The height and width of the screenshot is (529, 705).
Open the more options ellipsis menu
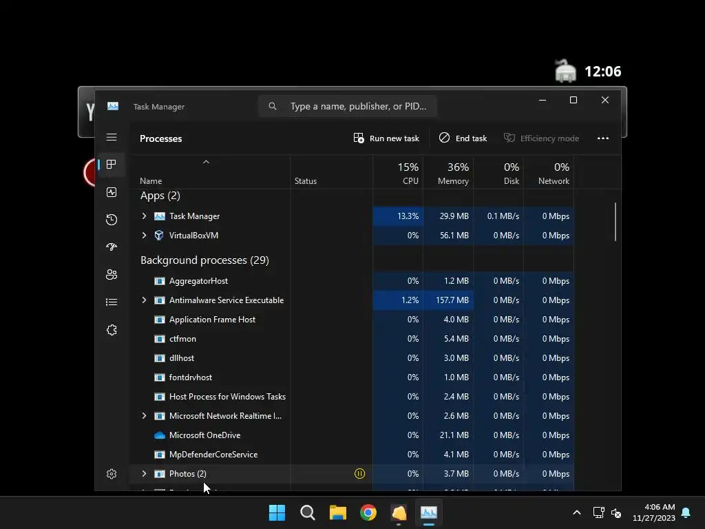click(603, 138)
